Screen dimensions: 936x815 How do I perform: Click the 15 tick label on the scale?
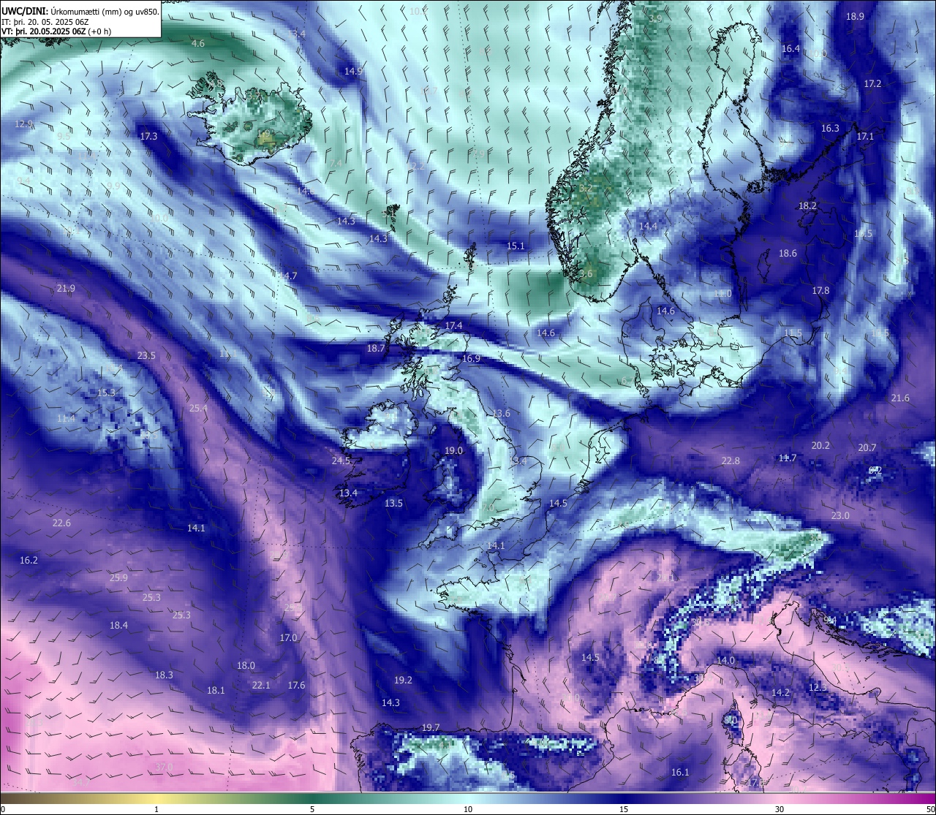coord(624,809)
